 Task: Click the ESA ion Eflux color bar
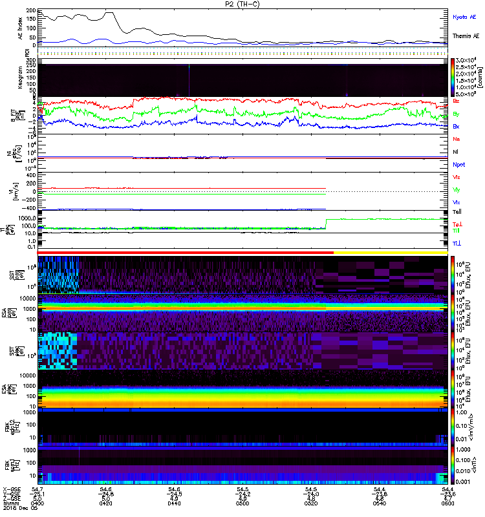point(453,313)
